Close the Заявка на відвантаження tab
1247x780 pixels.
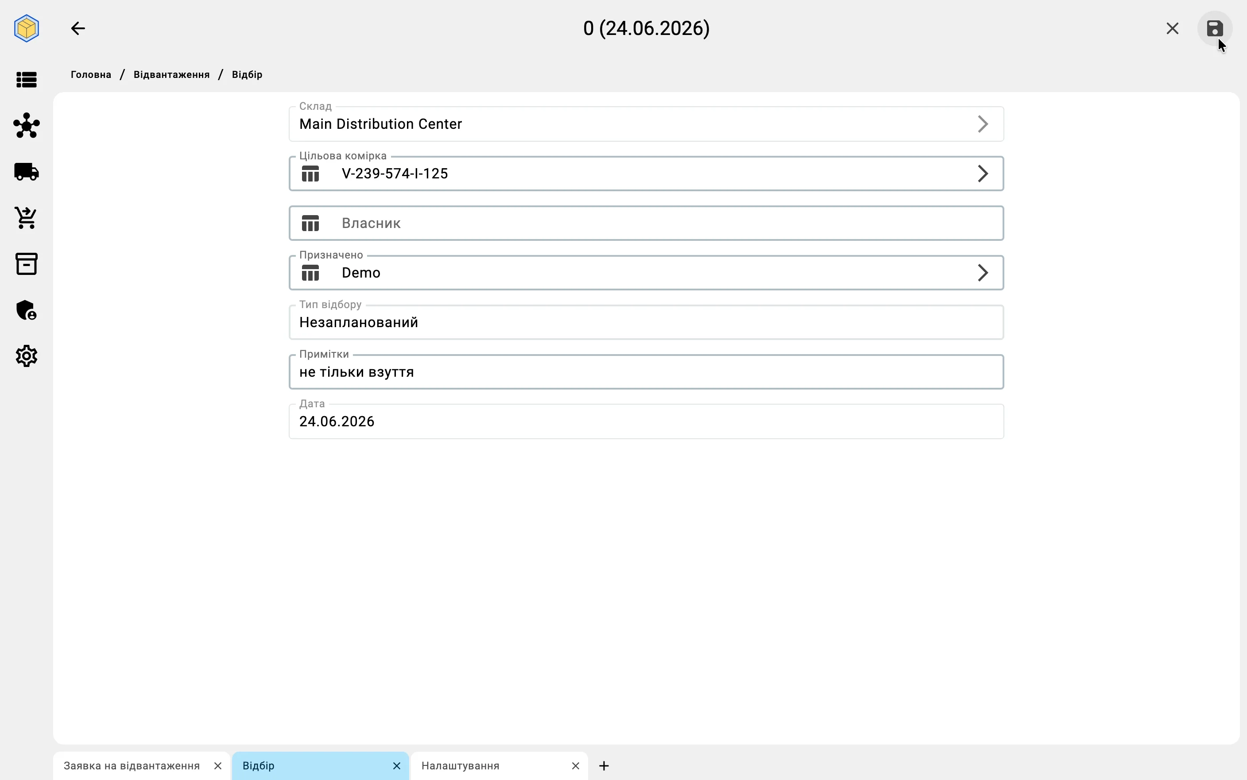[x=218, y=766]
